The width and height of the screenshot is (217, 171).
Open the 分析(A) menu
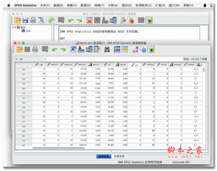click(113, 5)
